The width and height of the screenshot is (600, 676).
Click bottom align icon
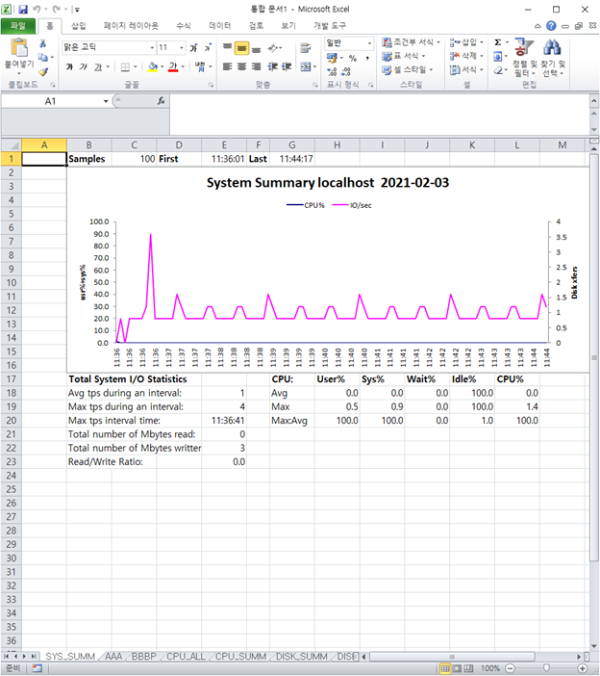tap(256, 48)
